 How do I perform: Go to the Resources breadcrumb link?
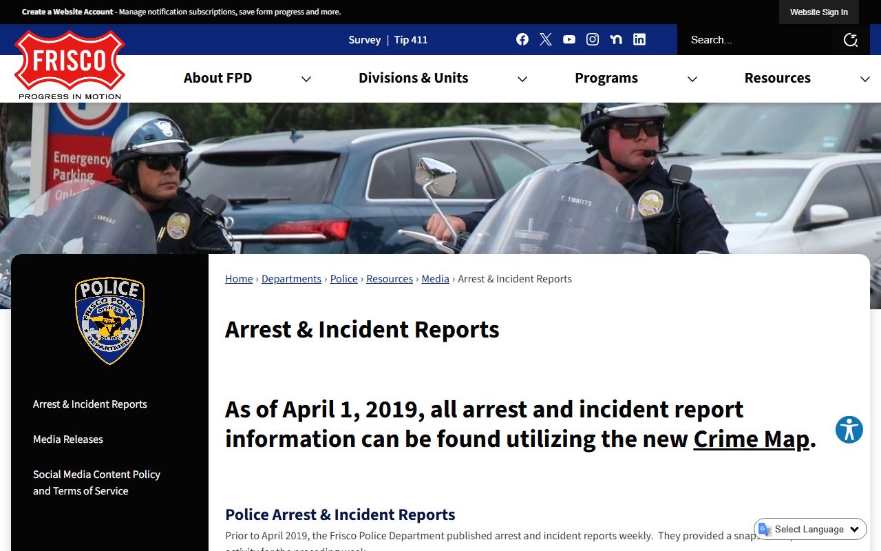pos(390,279)
